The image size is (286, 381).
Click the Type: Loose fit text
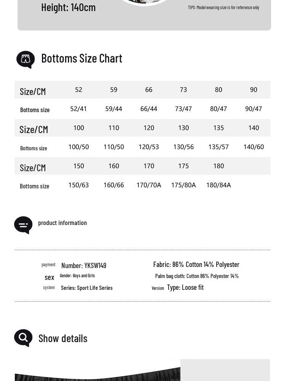185,288
